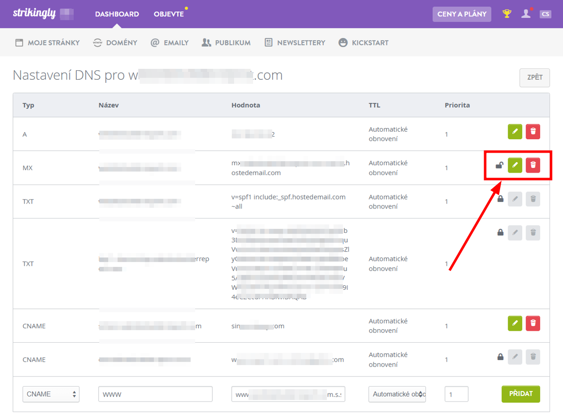Click the CS language selector

545,14
